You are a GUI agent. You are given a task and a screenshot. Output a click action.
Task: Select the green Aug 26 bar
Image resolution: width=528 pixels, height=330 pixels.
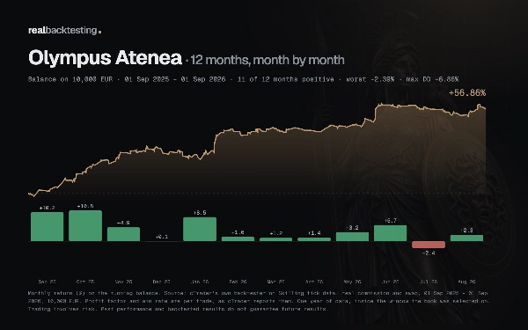pos(466,238)
